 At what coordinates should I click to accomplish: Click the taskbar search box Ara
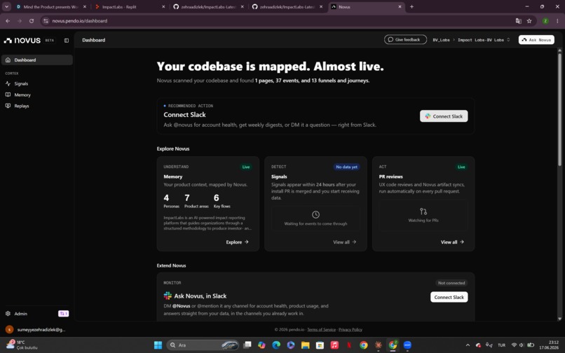point(203,345)
